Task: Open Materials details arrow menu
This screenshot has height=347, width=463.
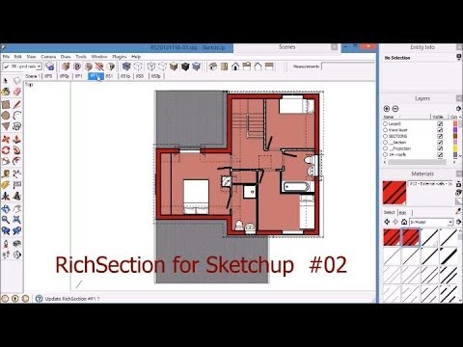Action: 459,222
